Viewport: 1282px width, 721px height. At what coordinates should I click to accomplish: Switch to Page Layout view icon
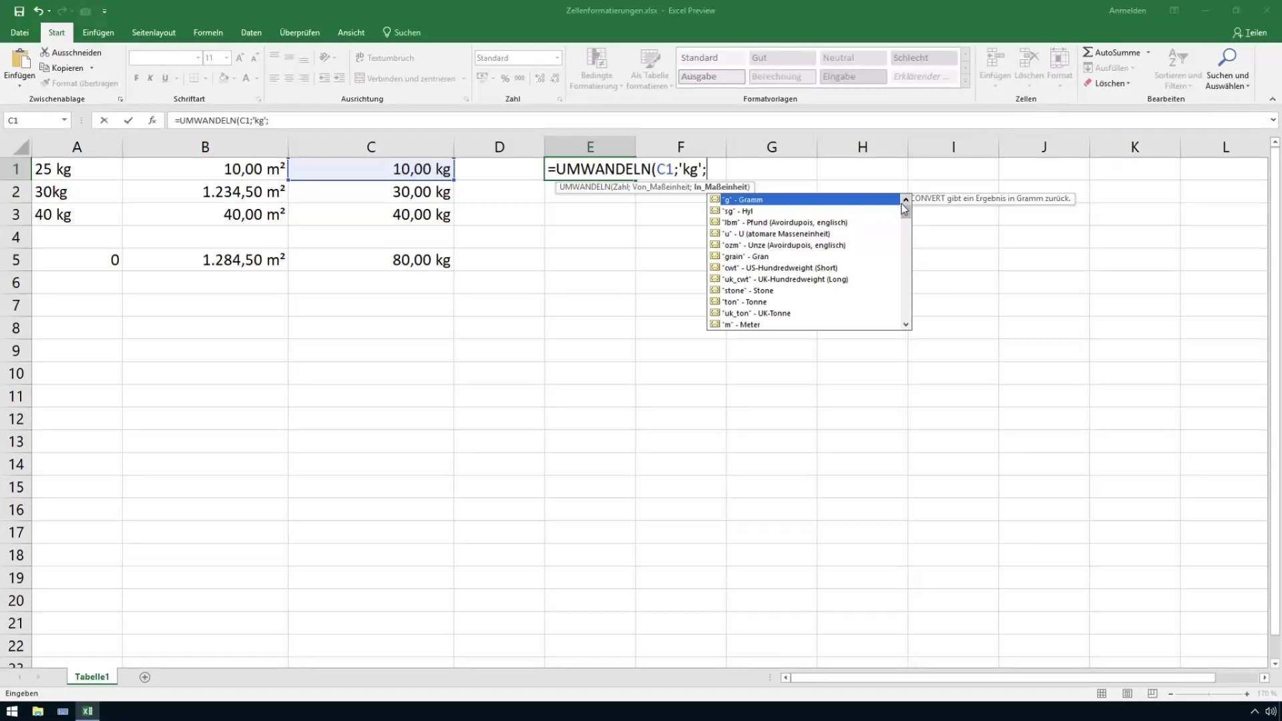pos(1127,694)
